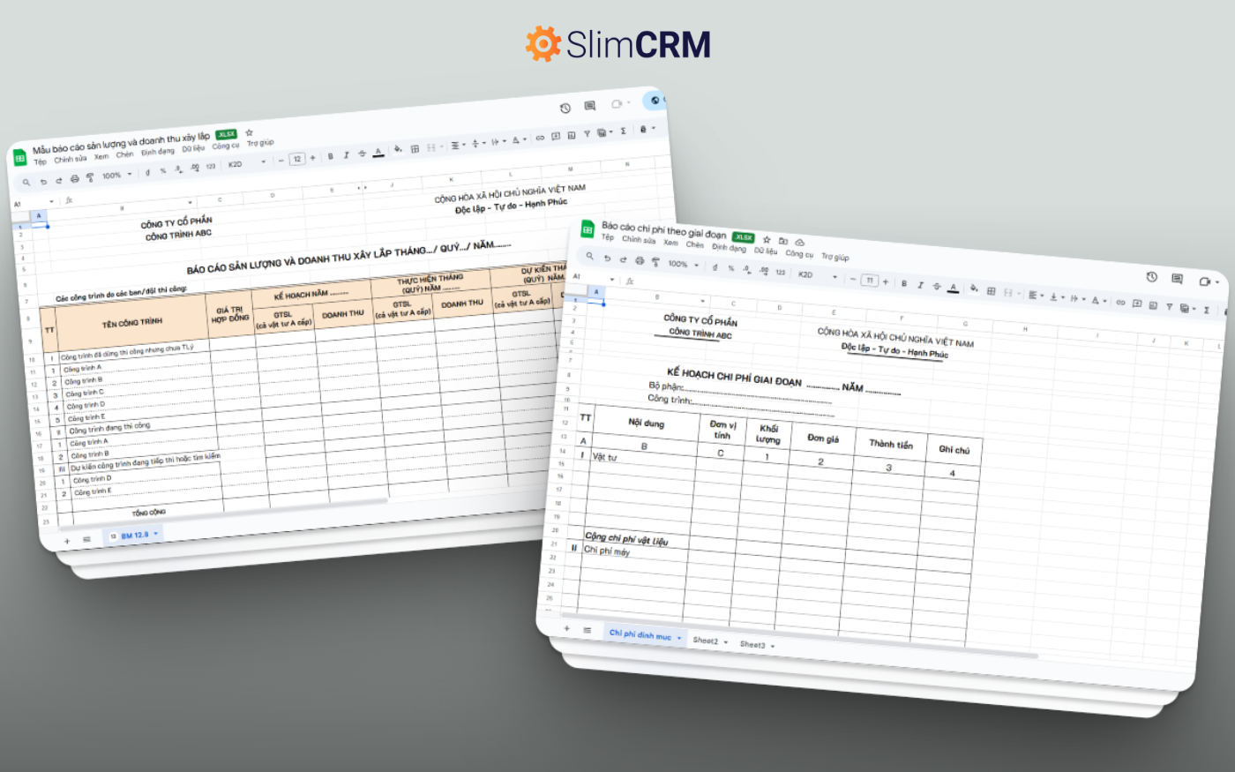The image size is (1235, 772).
Task: Switch to the Sheet3 tab
Action: point(752,644)
